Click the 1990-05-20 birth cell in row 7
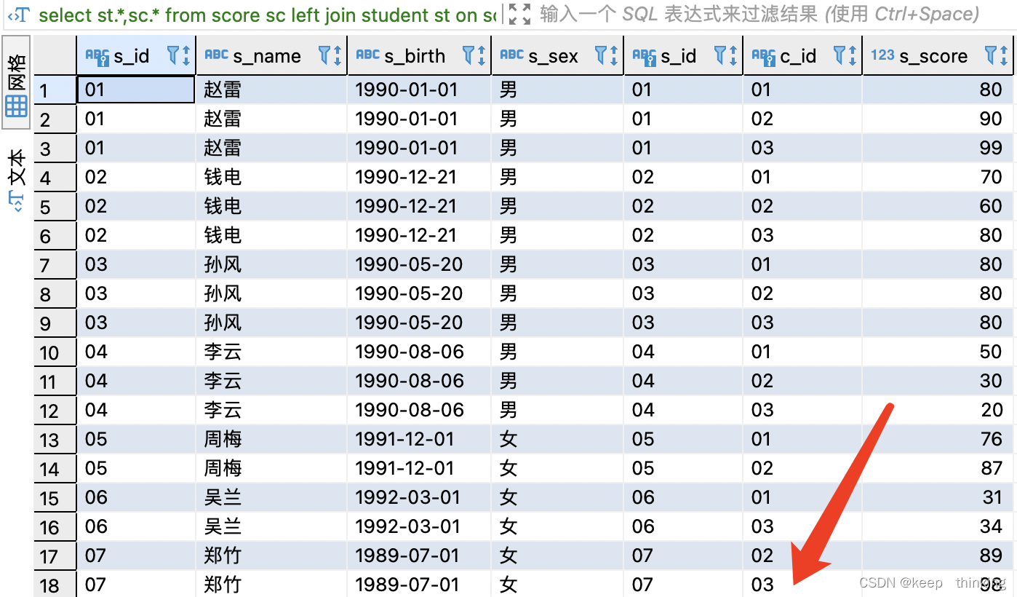The image size is (1017, 597). pos(420,264)
